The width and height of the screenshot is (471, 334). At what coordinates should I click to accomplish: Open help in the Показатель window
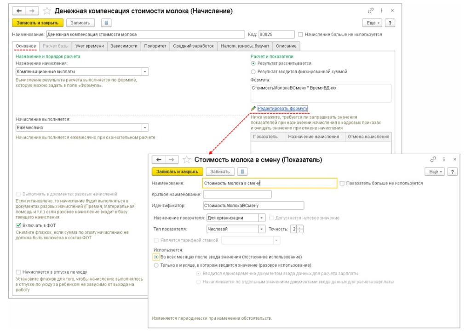pyautogui.click(x=453, y=172)
